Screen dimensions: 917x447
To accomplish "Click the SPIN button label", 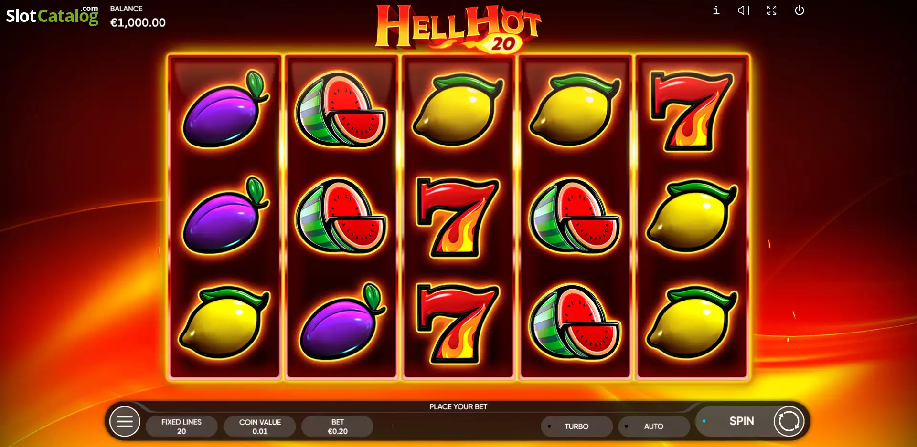I will [741, 421].
